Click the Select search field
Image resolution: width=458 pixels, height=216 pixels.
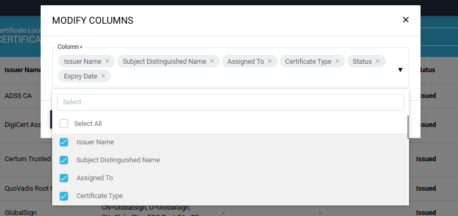tap(230, 102)
